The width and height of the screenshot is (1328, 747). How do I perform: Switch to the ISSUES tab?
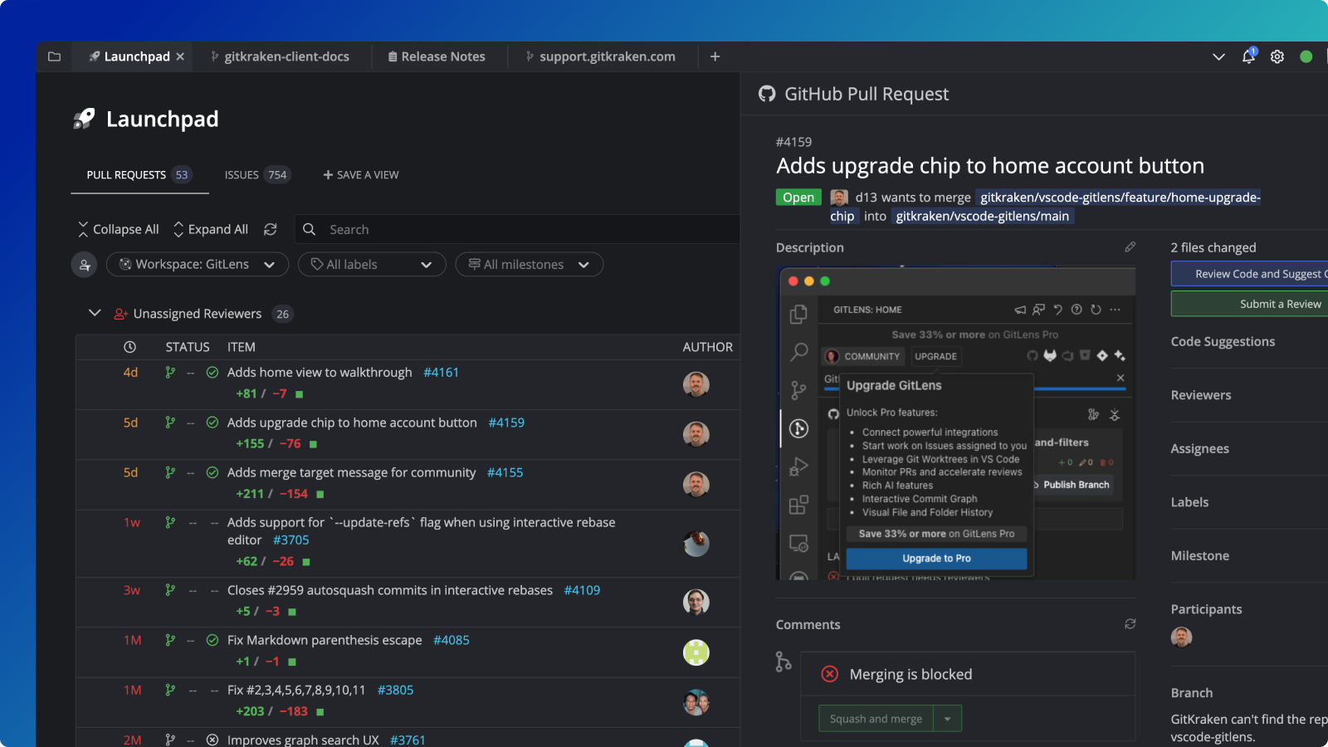[242, 174]
